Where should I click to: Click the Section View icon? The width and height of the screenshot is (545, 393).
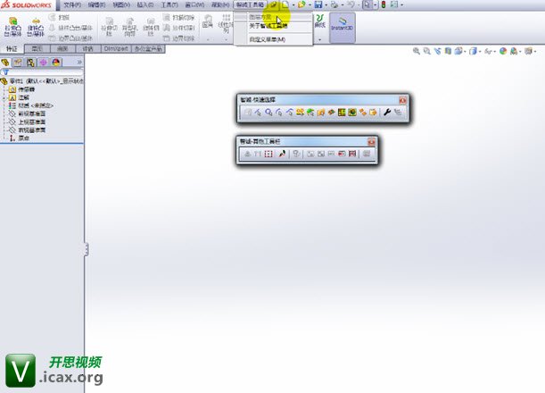coord(448,51)
